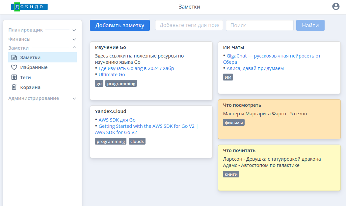Viewport: 346px width, 206px height.
Task: Open the AWS SDK для Go link
Action: pos(117,120)
